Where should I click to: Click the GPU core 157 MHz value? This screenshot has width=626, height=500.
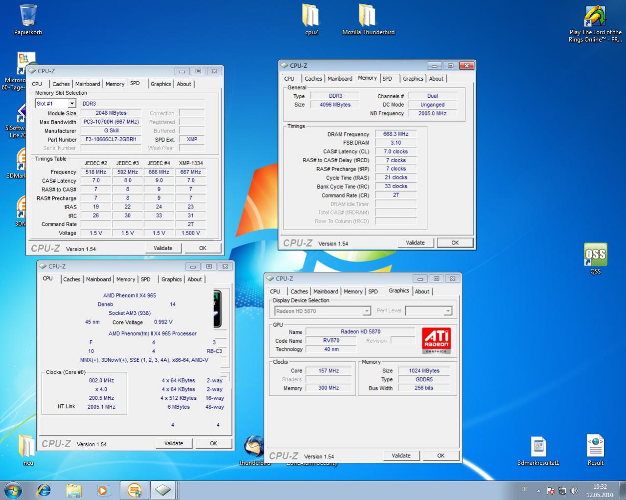[328, 370]
